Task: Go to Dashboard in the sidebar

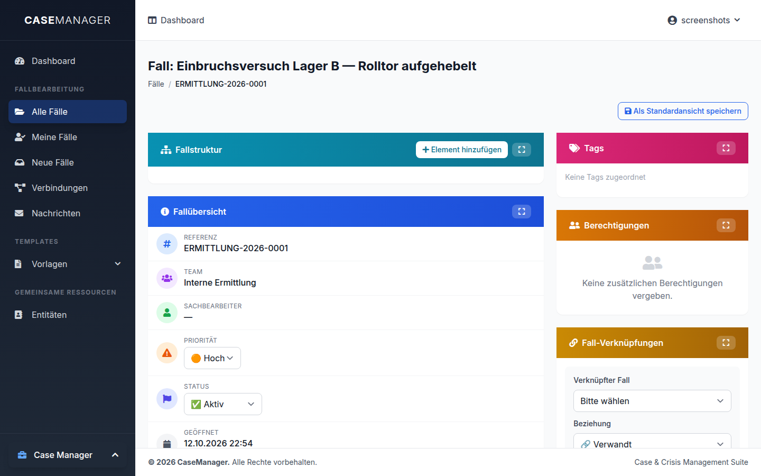Action: tap(68, 61)
